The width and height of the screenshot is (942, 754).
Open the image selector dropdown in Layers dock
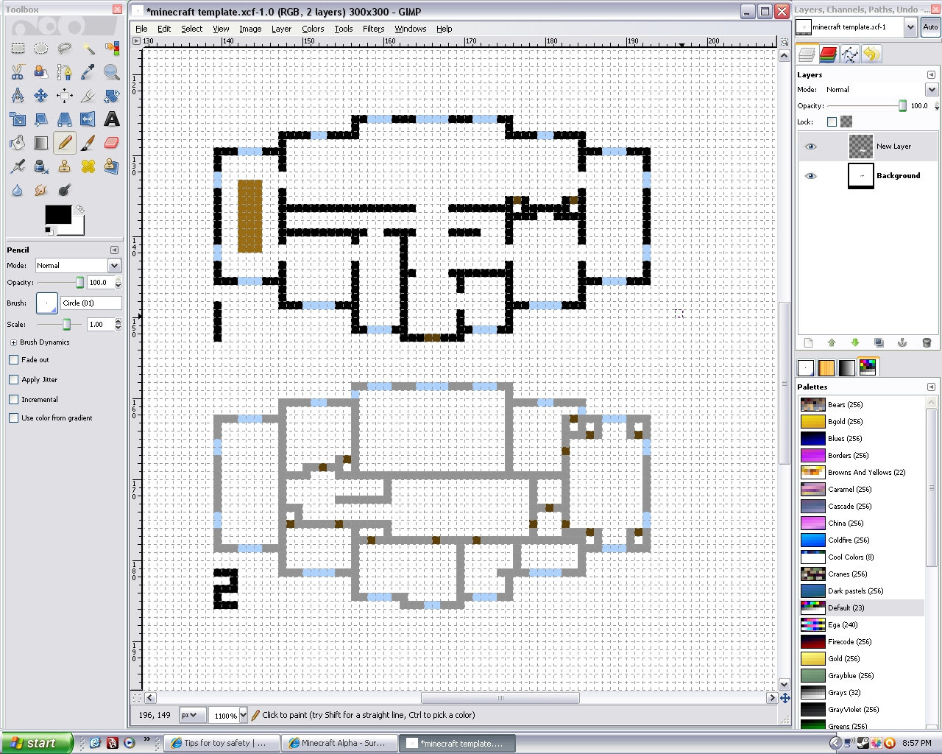910,27
